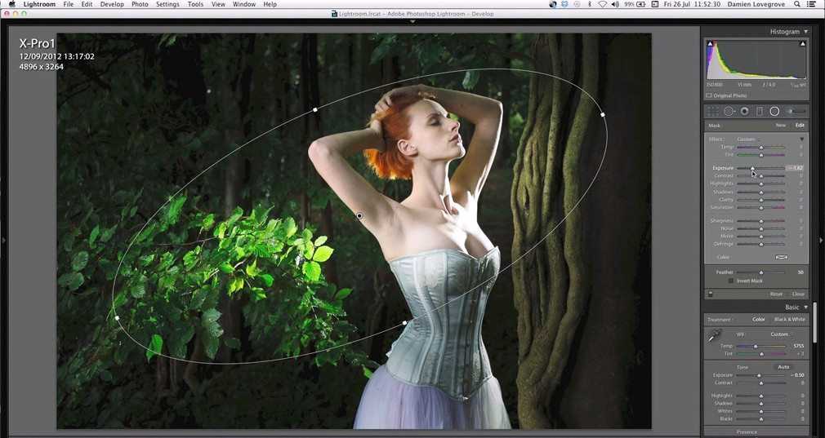Open the white balance Custom dropdown

pyautogui.click(x=781, y=334)
